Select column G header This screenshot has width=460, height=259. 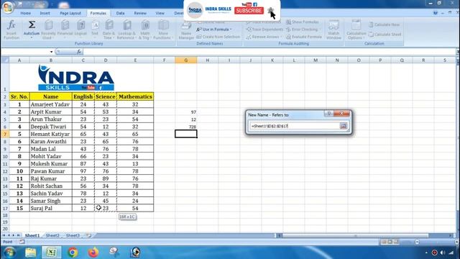186,60
